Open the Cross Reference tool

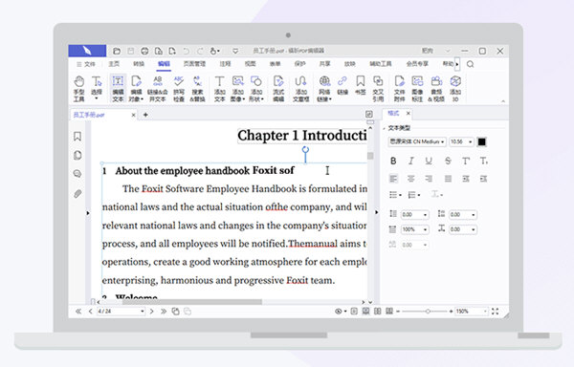coord(378,89)
